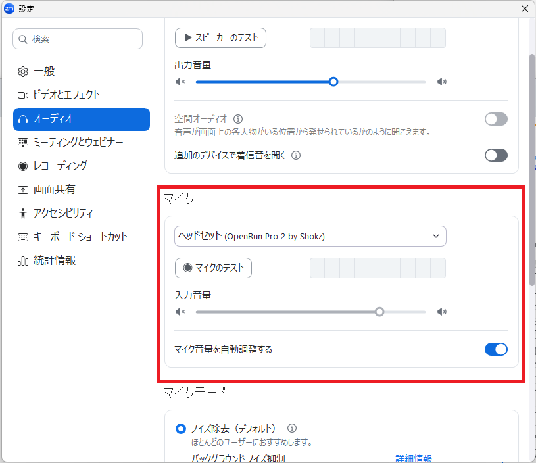Click the 出力音量 slider handle
This screenshot has height=463, width=536.
333,82
